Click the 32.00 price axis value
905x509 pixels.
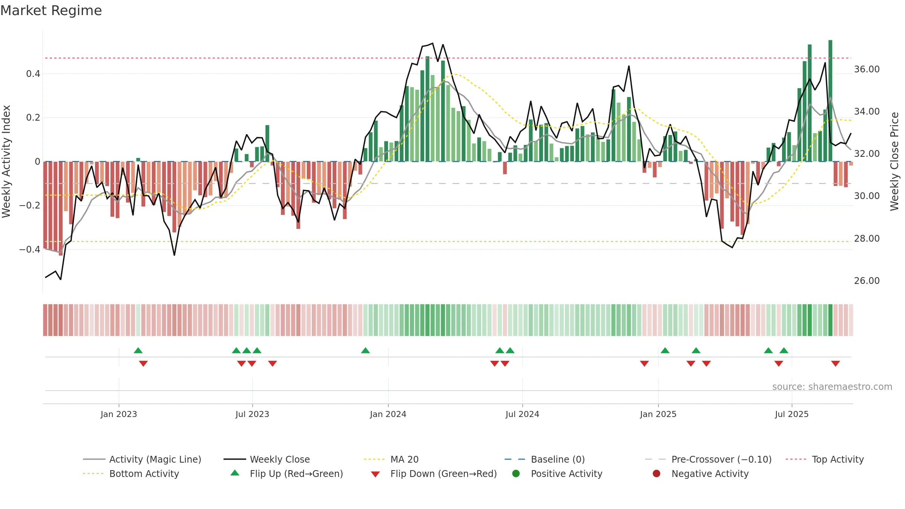coord(867,154)
